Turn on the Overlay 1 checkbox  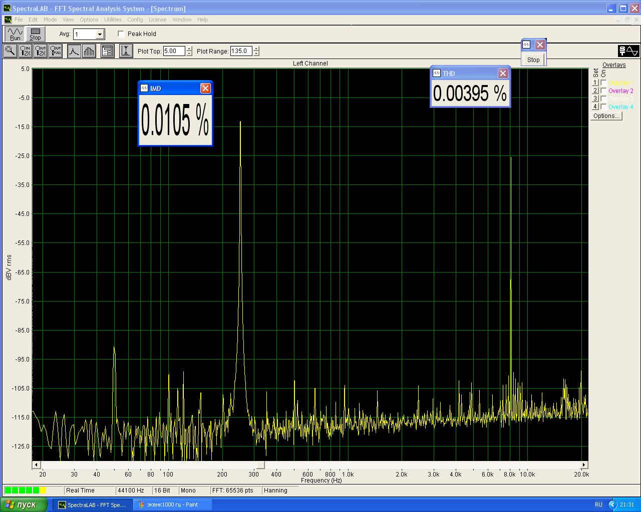tap(603, 83)
